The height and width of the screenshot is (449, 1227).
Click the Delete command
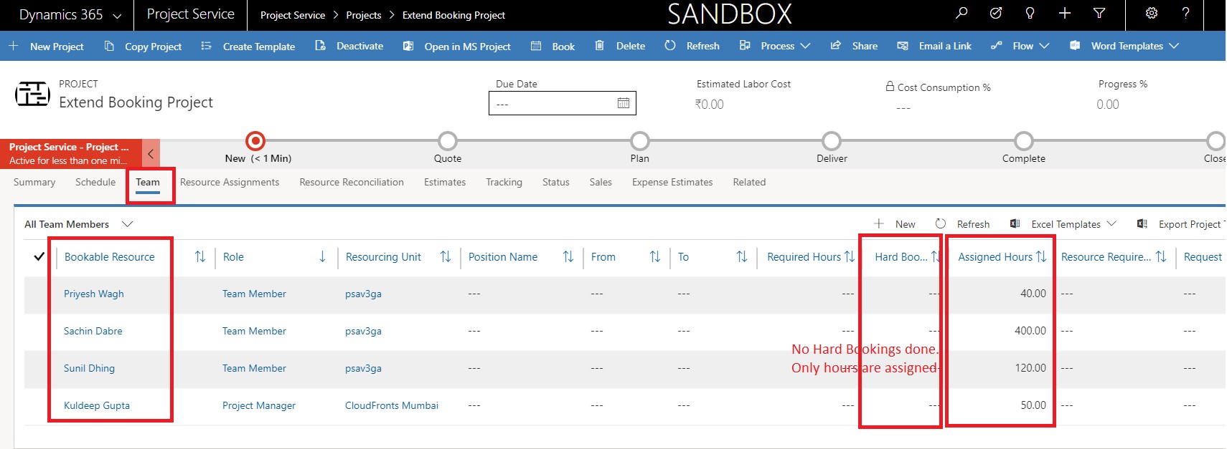point(620,46)
